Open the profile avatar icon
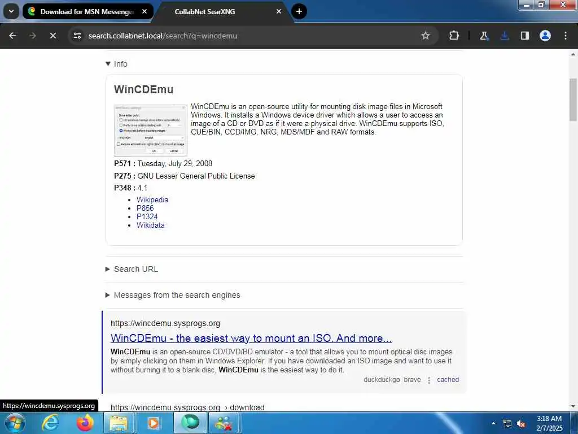 tap(545, 36)
